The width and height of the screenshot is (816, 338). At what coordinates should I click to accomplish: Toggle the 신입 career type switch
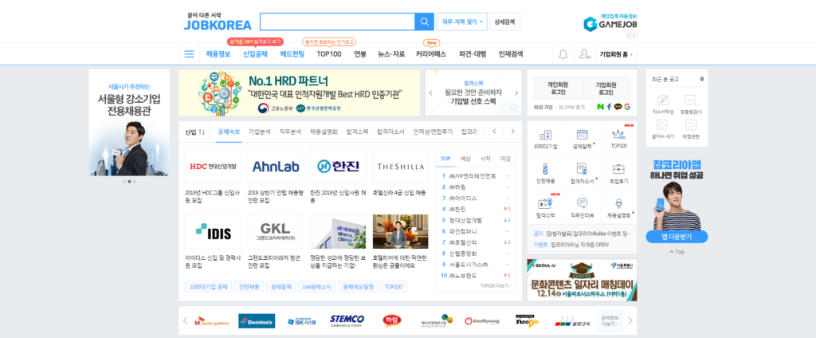point(196,132)
